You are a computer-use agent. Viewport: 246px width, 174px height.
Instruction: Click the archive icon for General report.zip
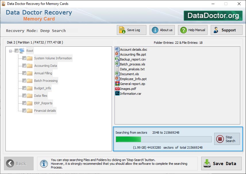click(117, 84)
